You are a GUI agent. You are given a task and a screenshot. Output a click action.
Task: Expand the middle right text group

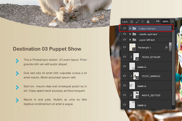pos(130,34)
